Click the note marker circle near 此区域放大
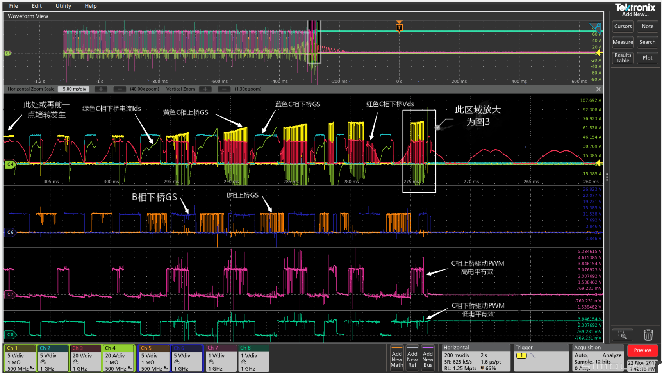Image resolution: width=662 pixels, height=373 pixels. [x=437, y=127]
